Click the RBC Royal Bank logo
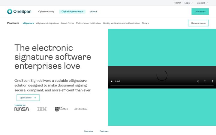This screenshot has height=135, width=216. pyautogui.click(x=61, y=109)
